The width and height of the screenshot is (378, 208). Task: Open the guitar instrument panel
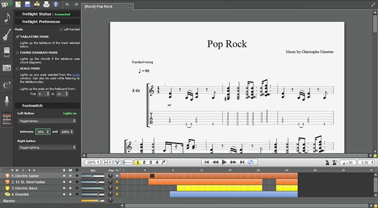tap(6, 34)
